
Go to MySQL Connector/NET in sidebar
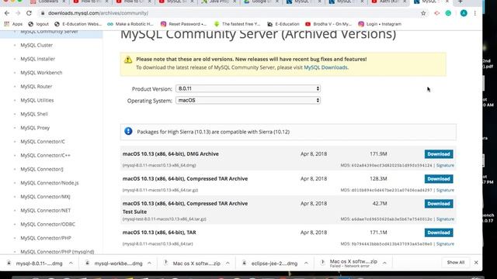(46, 210)
